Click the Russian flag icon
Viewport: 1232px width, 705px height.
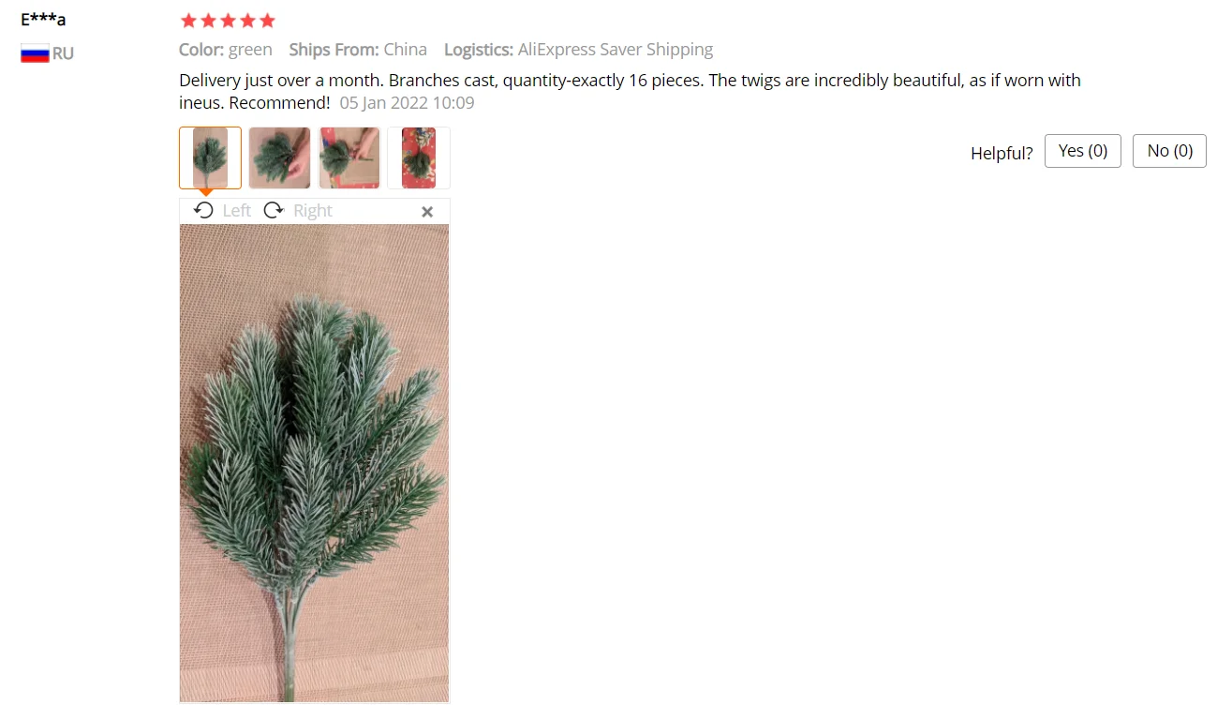pyautogui.click(x=35, y=53)
